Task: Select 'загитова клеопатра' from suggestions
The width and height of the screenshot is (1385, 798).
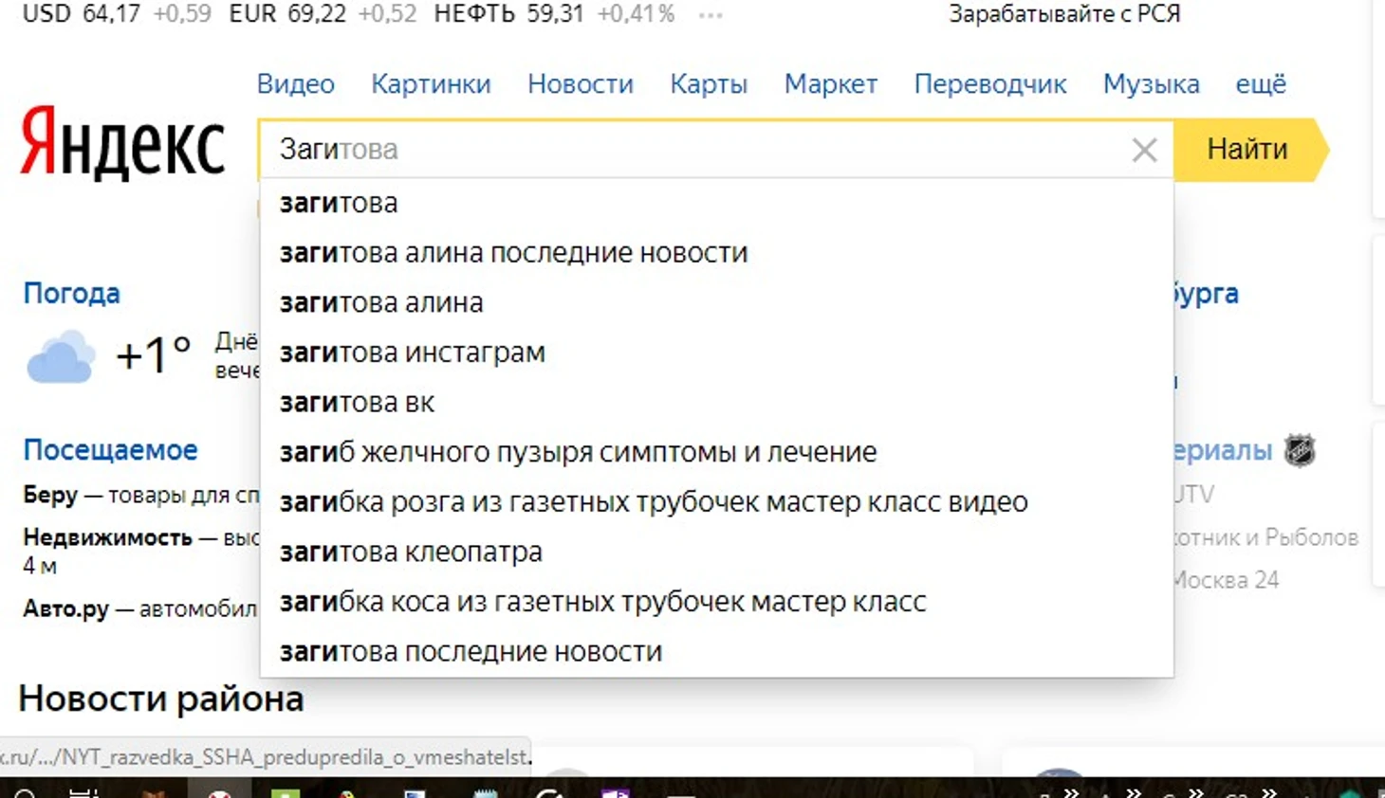Action: [x=411, y=552]
